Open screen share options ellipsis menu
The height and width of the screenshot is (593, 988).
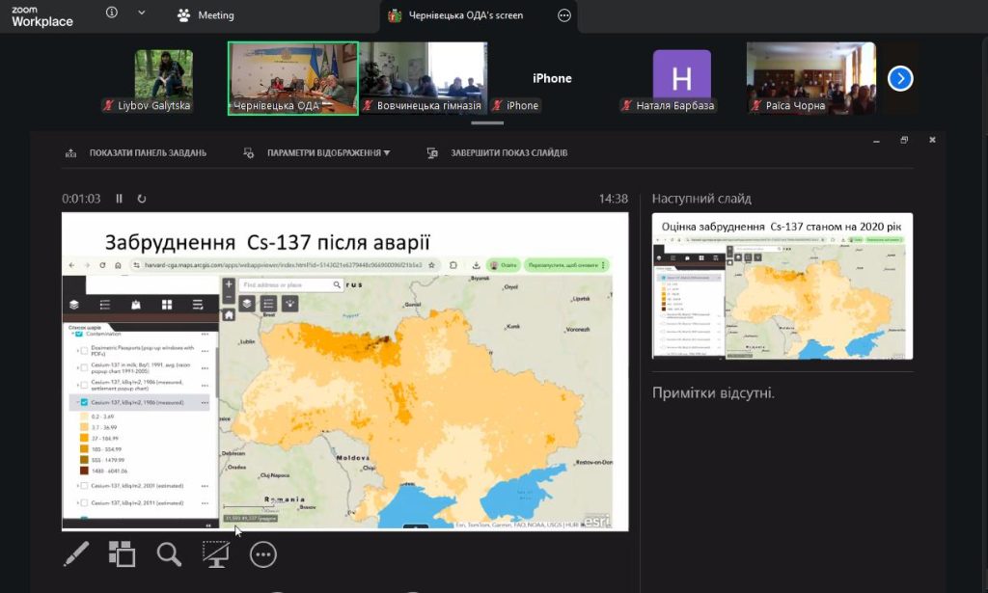[x=564, y=15]
